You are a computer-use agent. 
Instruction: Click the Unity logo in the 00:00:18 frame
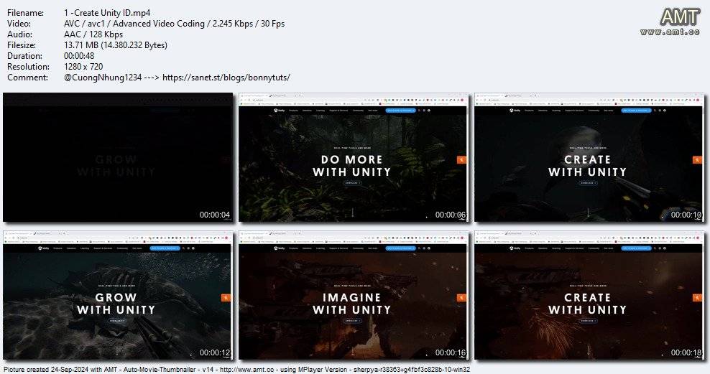[x=515, y=248]
